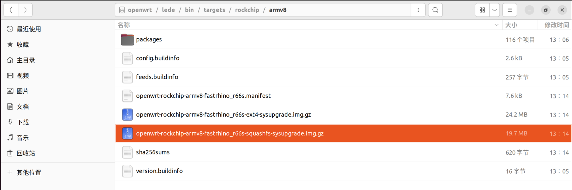Click the 13:06 modified time cell
The image size is (572, 190).
click(559, 40)
